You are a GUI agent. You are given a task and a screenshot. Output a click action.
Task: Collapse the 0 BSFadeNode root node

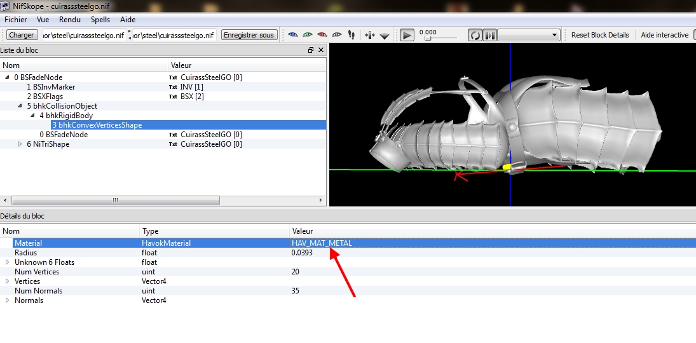pos(7,77)
